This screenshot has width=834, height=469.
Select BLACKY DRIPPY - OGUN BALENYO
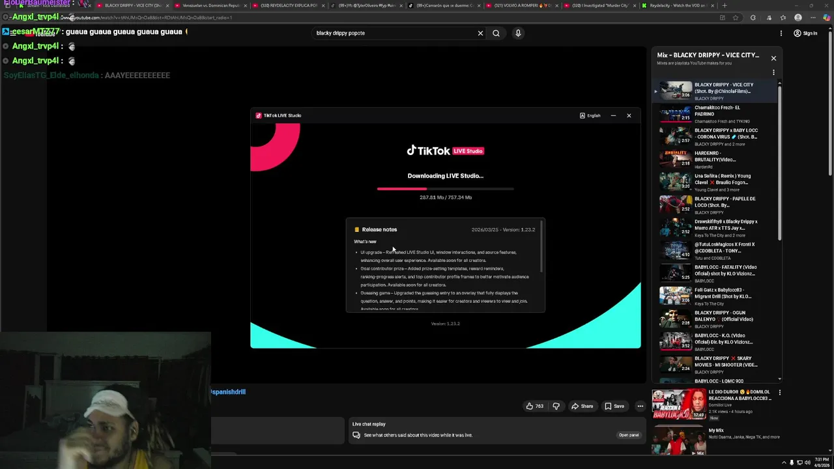[715, 319]
